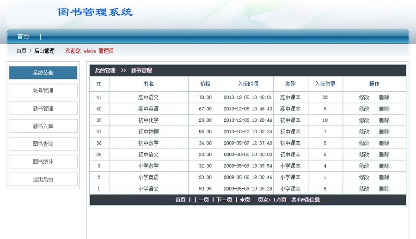Image resolution: width=416 pixels, height=239 pixels.
Task: Click 后台管理 breadcrumb link
Action: point(44,51)
